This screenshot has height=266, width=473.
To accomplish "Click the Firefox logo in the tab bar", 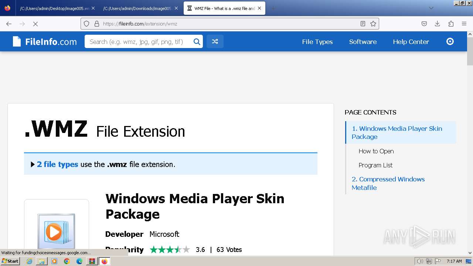I will pyautogui.click(x=7, y=8).
